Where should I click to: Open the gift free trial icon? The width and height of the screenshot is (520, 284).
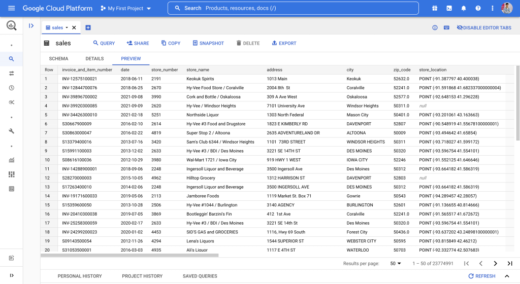tap(435, 8)
